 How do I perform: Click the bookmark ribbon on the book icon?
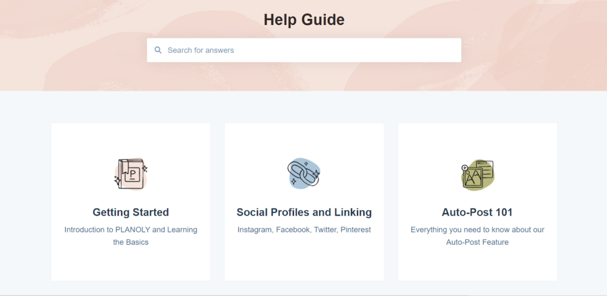click(x=126, y=168)
